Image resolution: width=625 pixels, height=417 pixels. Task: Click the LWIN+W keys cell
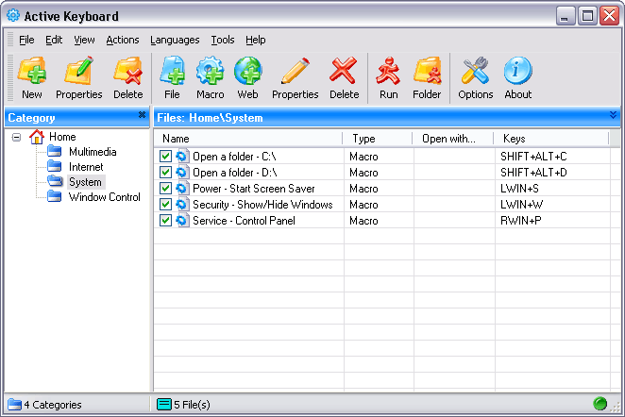521,205
